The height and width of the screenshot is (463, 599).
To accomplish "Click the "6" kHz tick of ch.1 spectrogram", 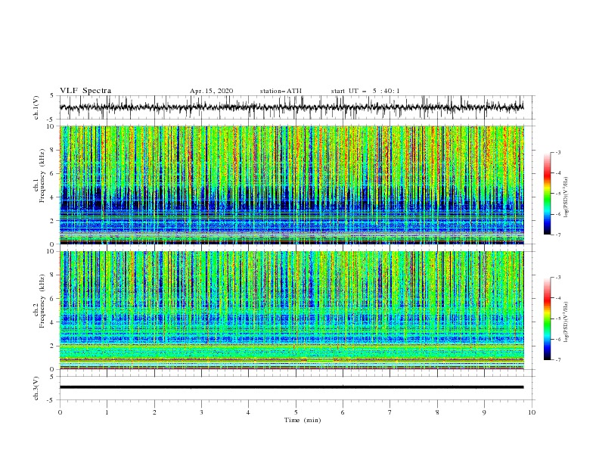I will pyautogui.click(x=53, y=173).
